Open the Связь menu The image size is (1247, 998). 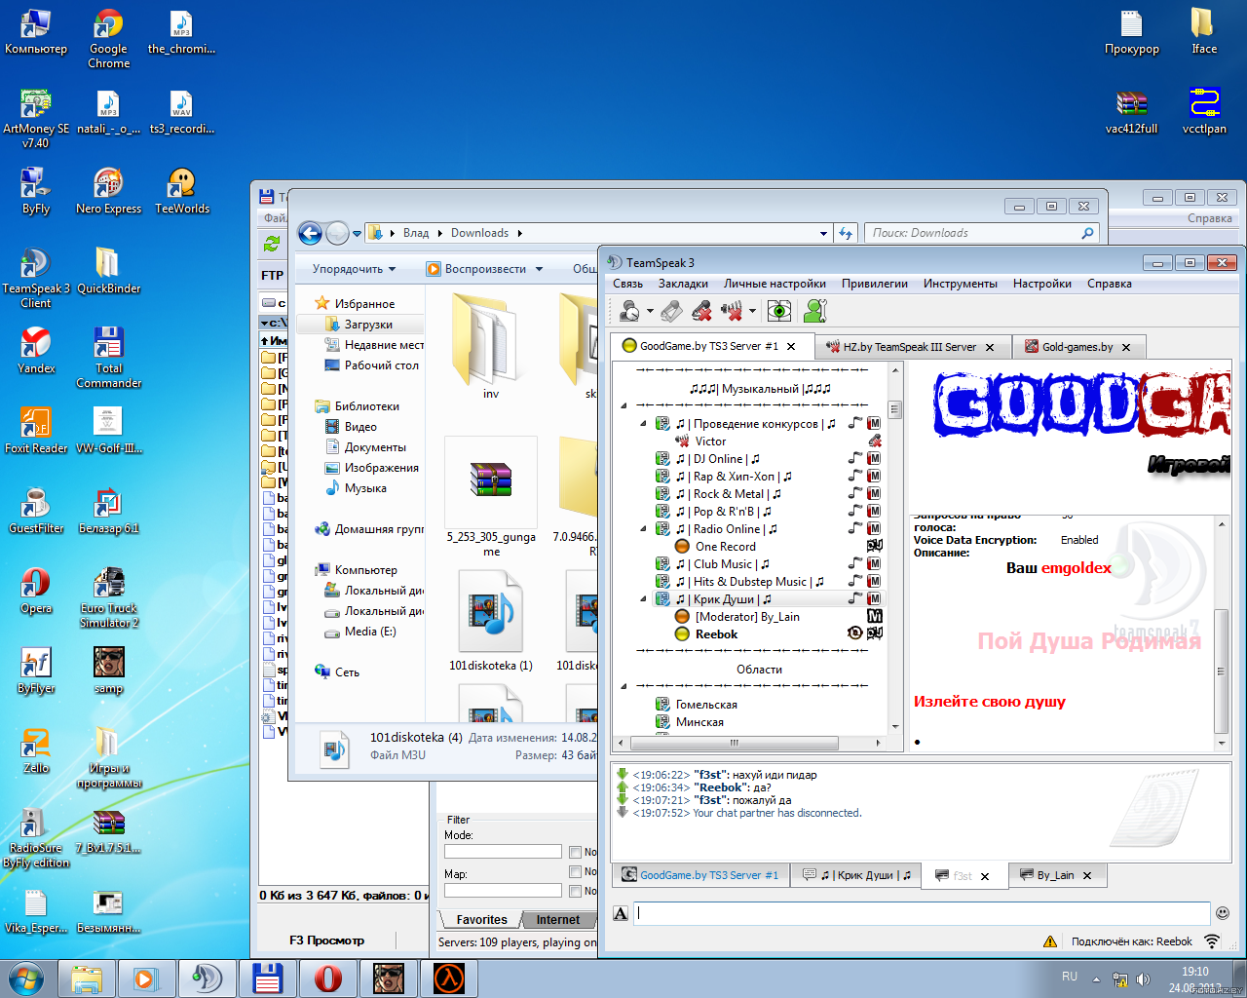click(627, 284)
